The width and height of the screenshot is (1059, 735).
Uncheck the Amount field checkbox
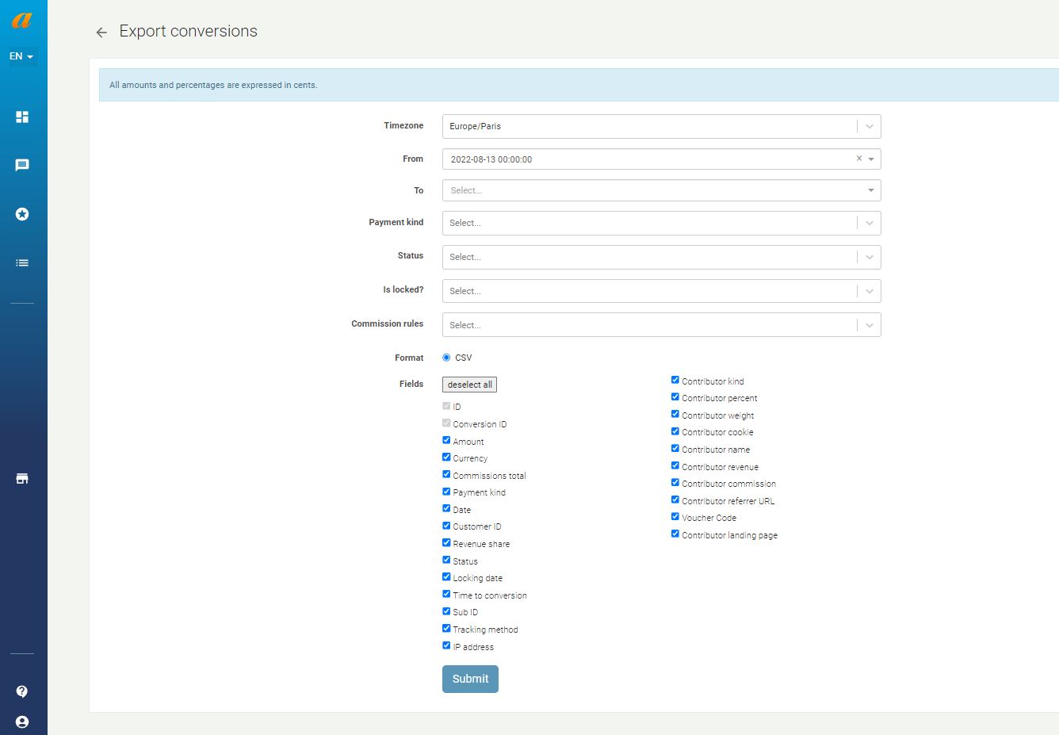[446, 440]
